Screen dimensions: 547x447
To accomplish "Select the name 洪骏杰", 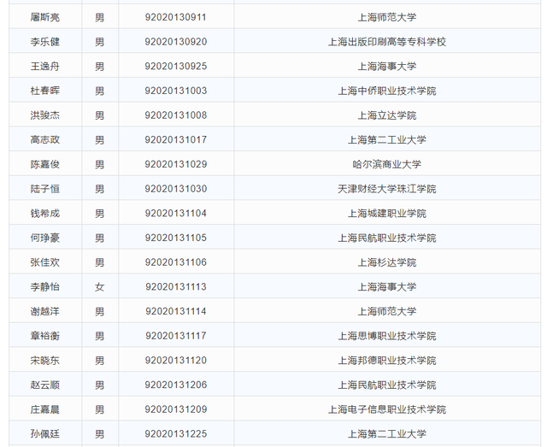I will click(x=45, y=115).
